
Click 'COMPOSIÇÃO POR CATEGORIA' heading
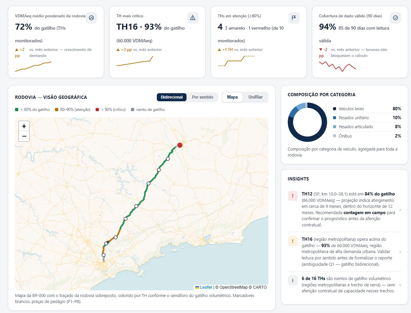click(x=321, y=95)
